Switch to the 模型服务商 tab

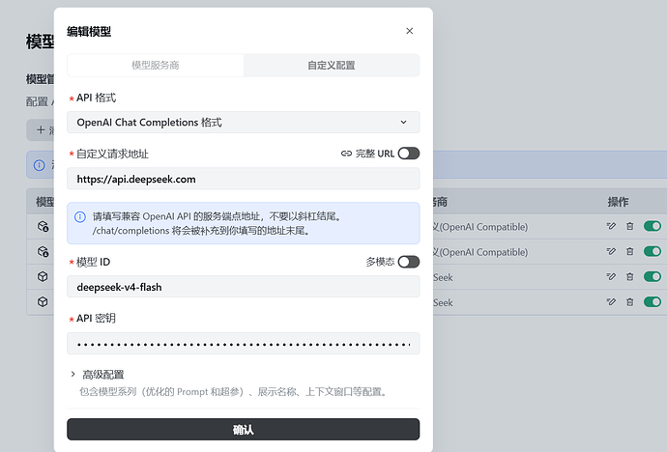tap(156, 66)
